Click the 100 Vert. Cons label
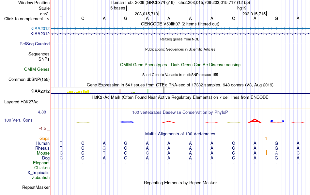The height and width of the screenshot is (195, 310). (x=18, y=120)
